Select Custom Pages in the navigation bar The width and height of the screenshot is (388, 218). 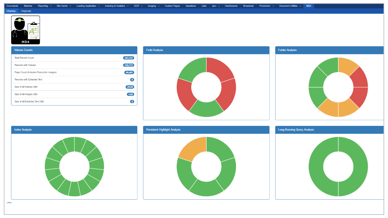tap(172, 6)
